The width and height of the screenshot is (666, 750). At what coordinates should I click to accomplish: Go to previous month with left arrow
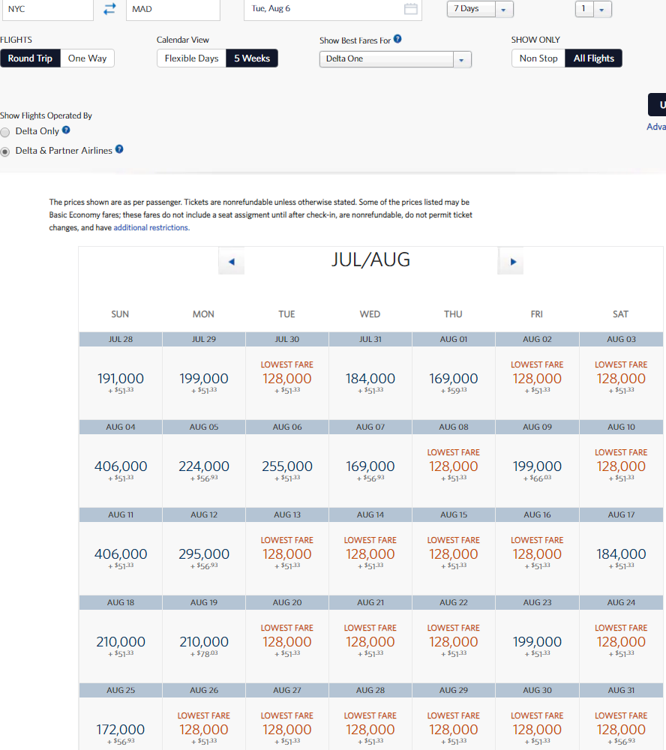231,261
